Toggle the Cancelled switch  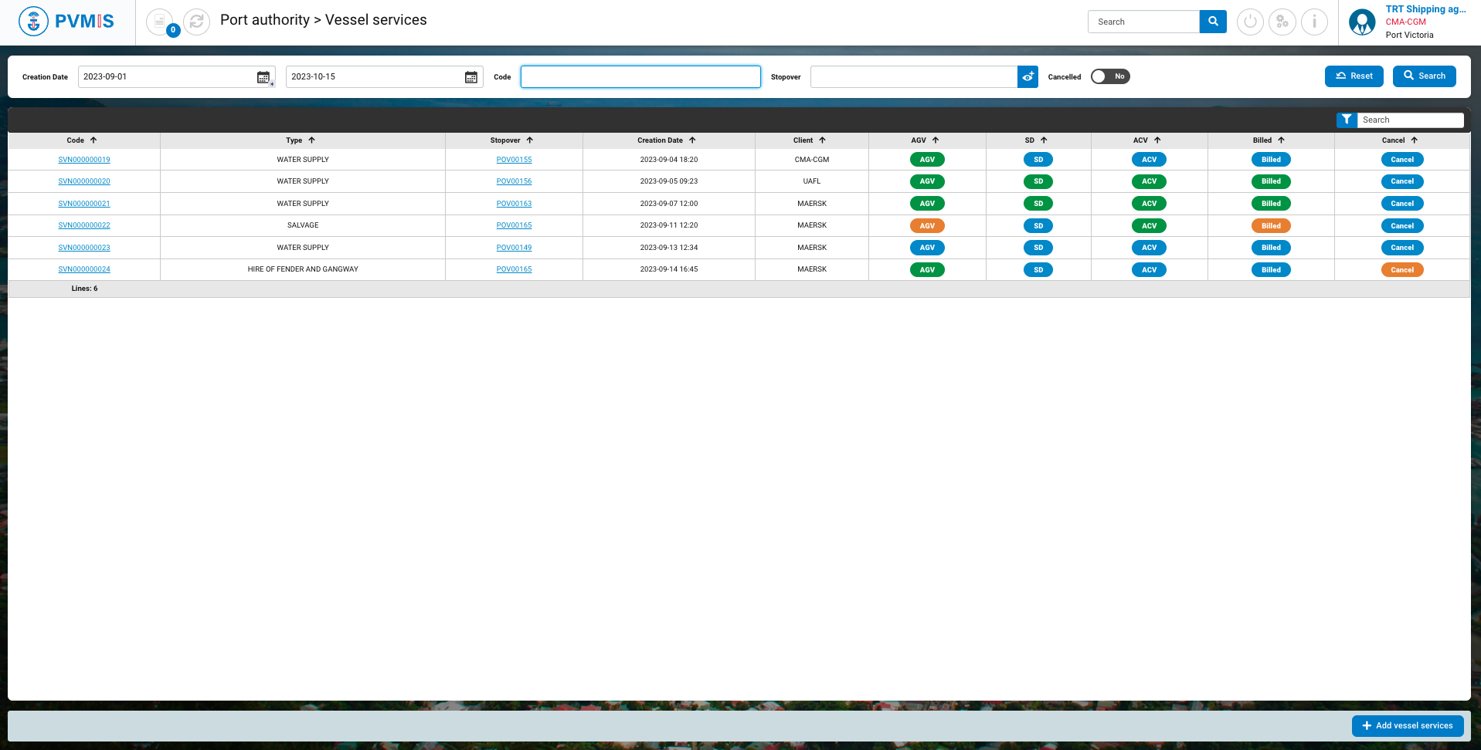click(1109, 76)
